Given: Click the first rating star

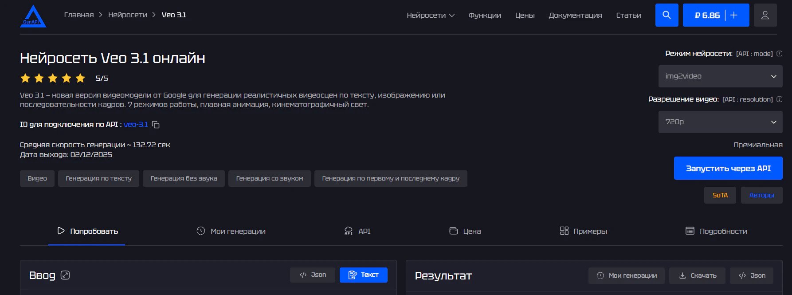Looking at the screenshot, I should [x=25, y=79].
